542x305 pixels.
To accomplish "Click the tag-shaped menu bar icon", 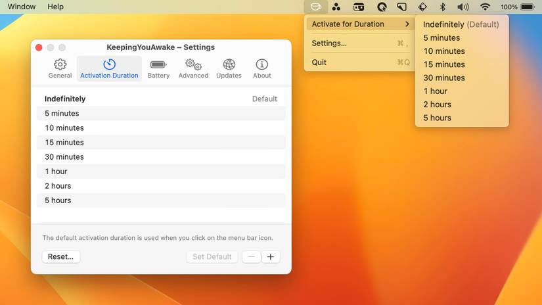I will [401, 7].
